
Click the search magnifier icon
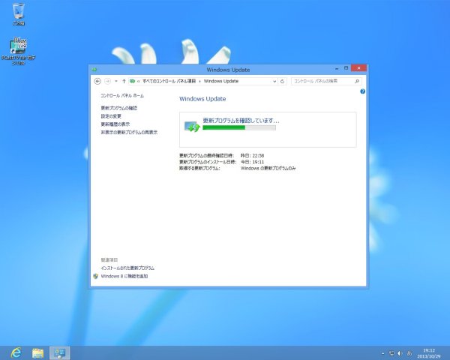[x=357, y=82]
